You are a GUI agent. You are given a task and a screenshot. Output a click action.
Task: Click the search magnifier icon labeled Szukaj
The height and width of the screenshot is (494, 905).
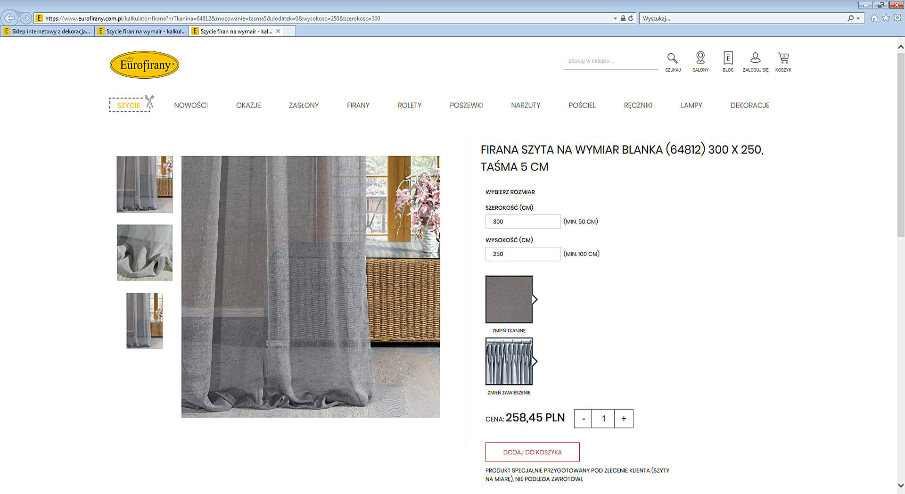coord(673,58)
